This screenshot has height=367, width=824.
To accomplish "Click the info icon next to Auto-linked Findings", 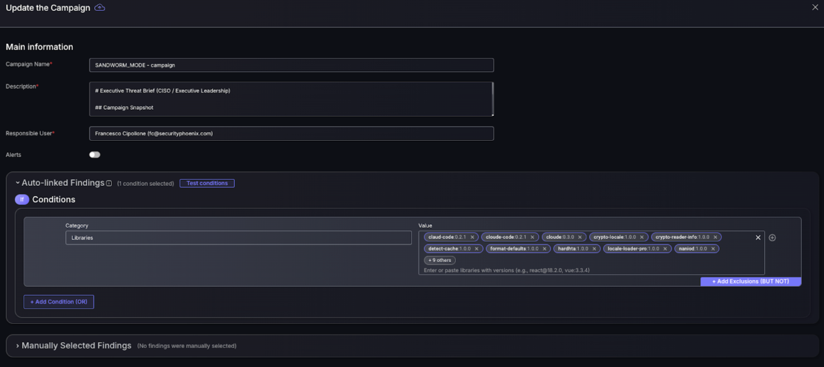I will click(x=108, y=184).
